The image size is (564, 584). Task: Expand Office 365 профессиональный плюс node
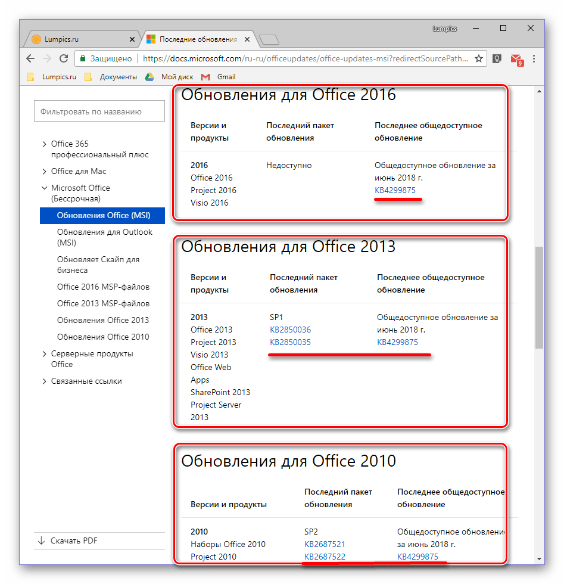click(44, 144)
